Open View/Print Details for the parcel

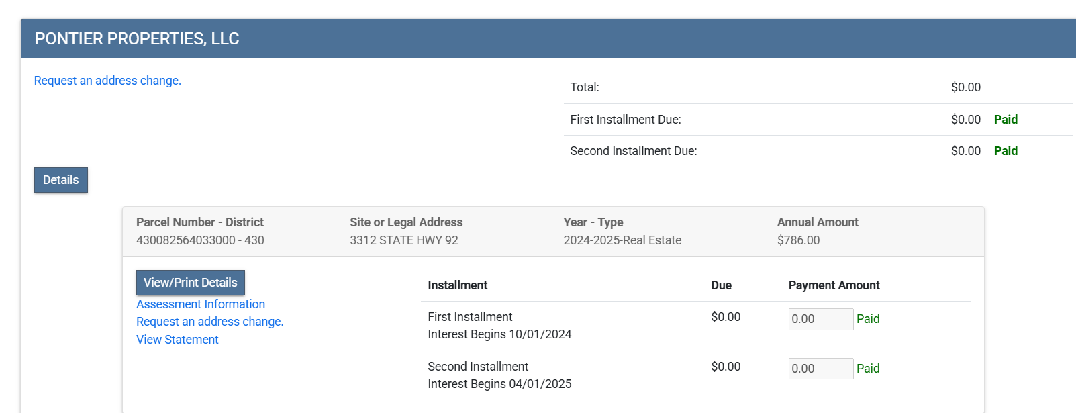click(190, 283)
